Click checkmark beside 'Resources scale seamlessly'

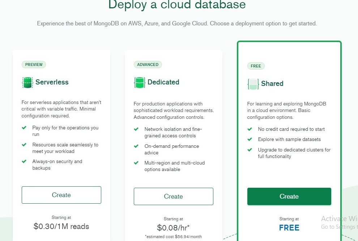pos(24,145)
